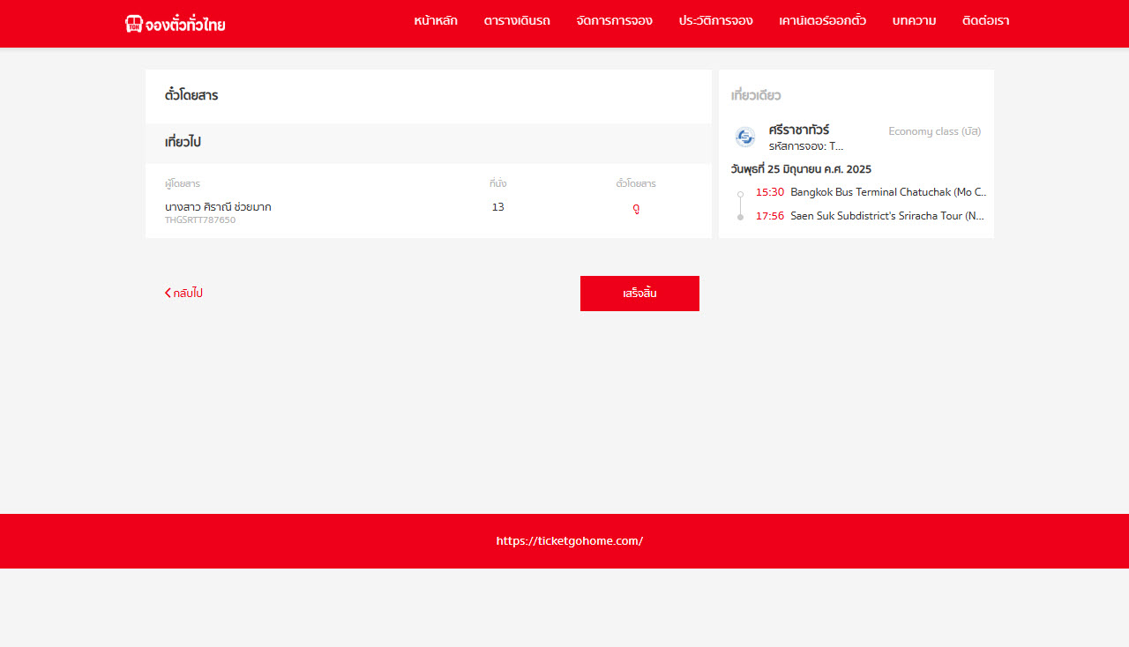Go to ตารางเดินรถ schedule page
Image resolution: width=1129 pixels, height=647 pixels.
(516, 21)
